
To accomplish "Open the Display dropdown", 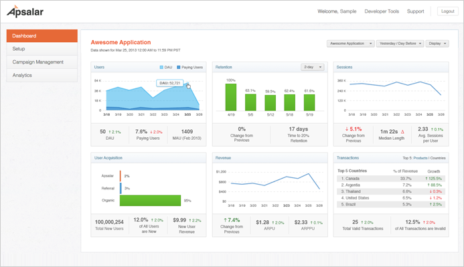I will 437,43.
